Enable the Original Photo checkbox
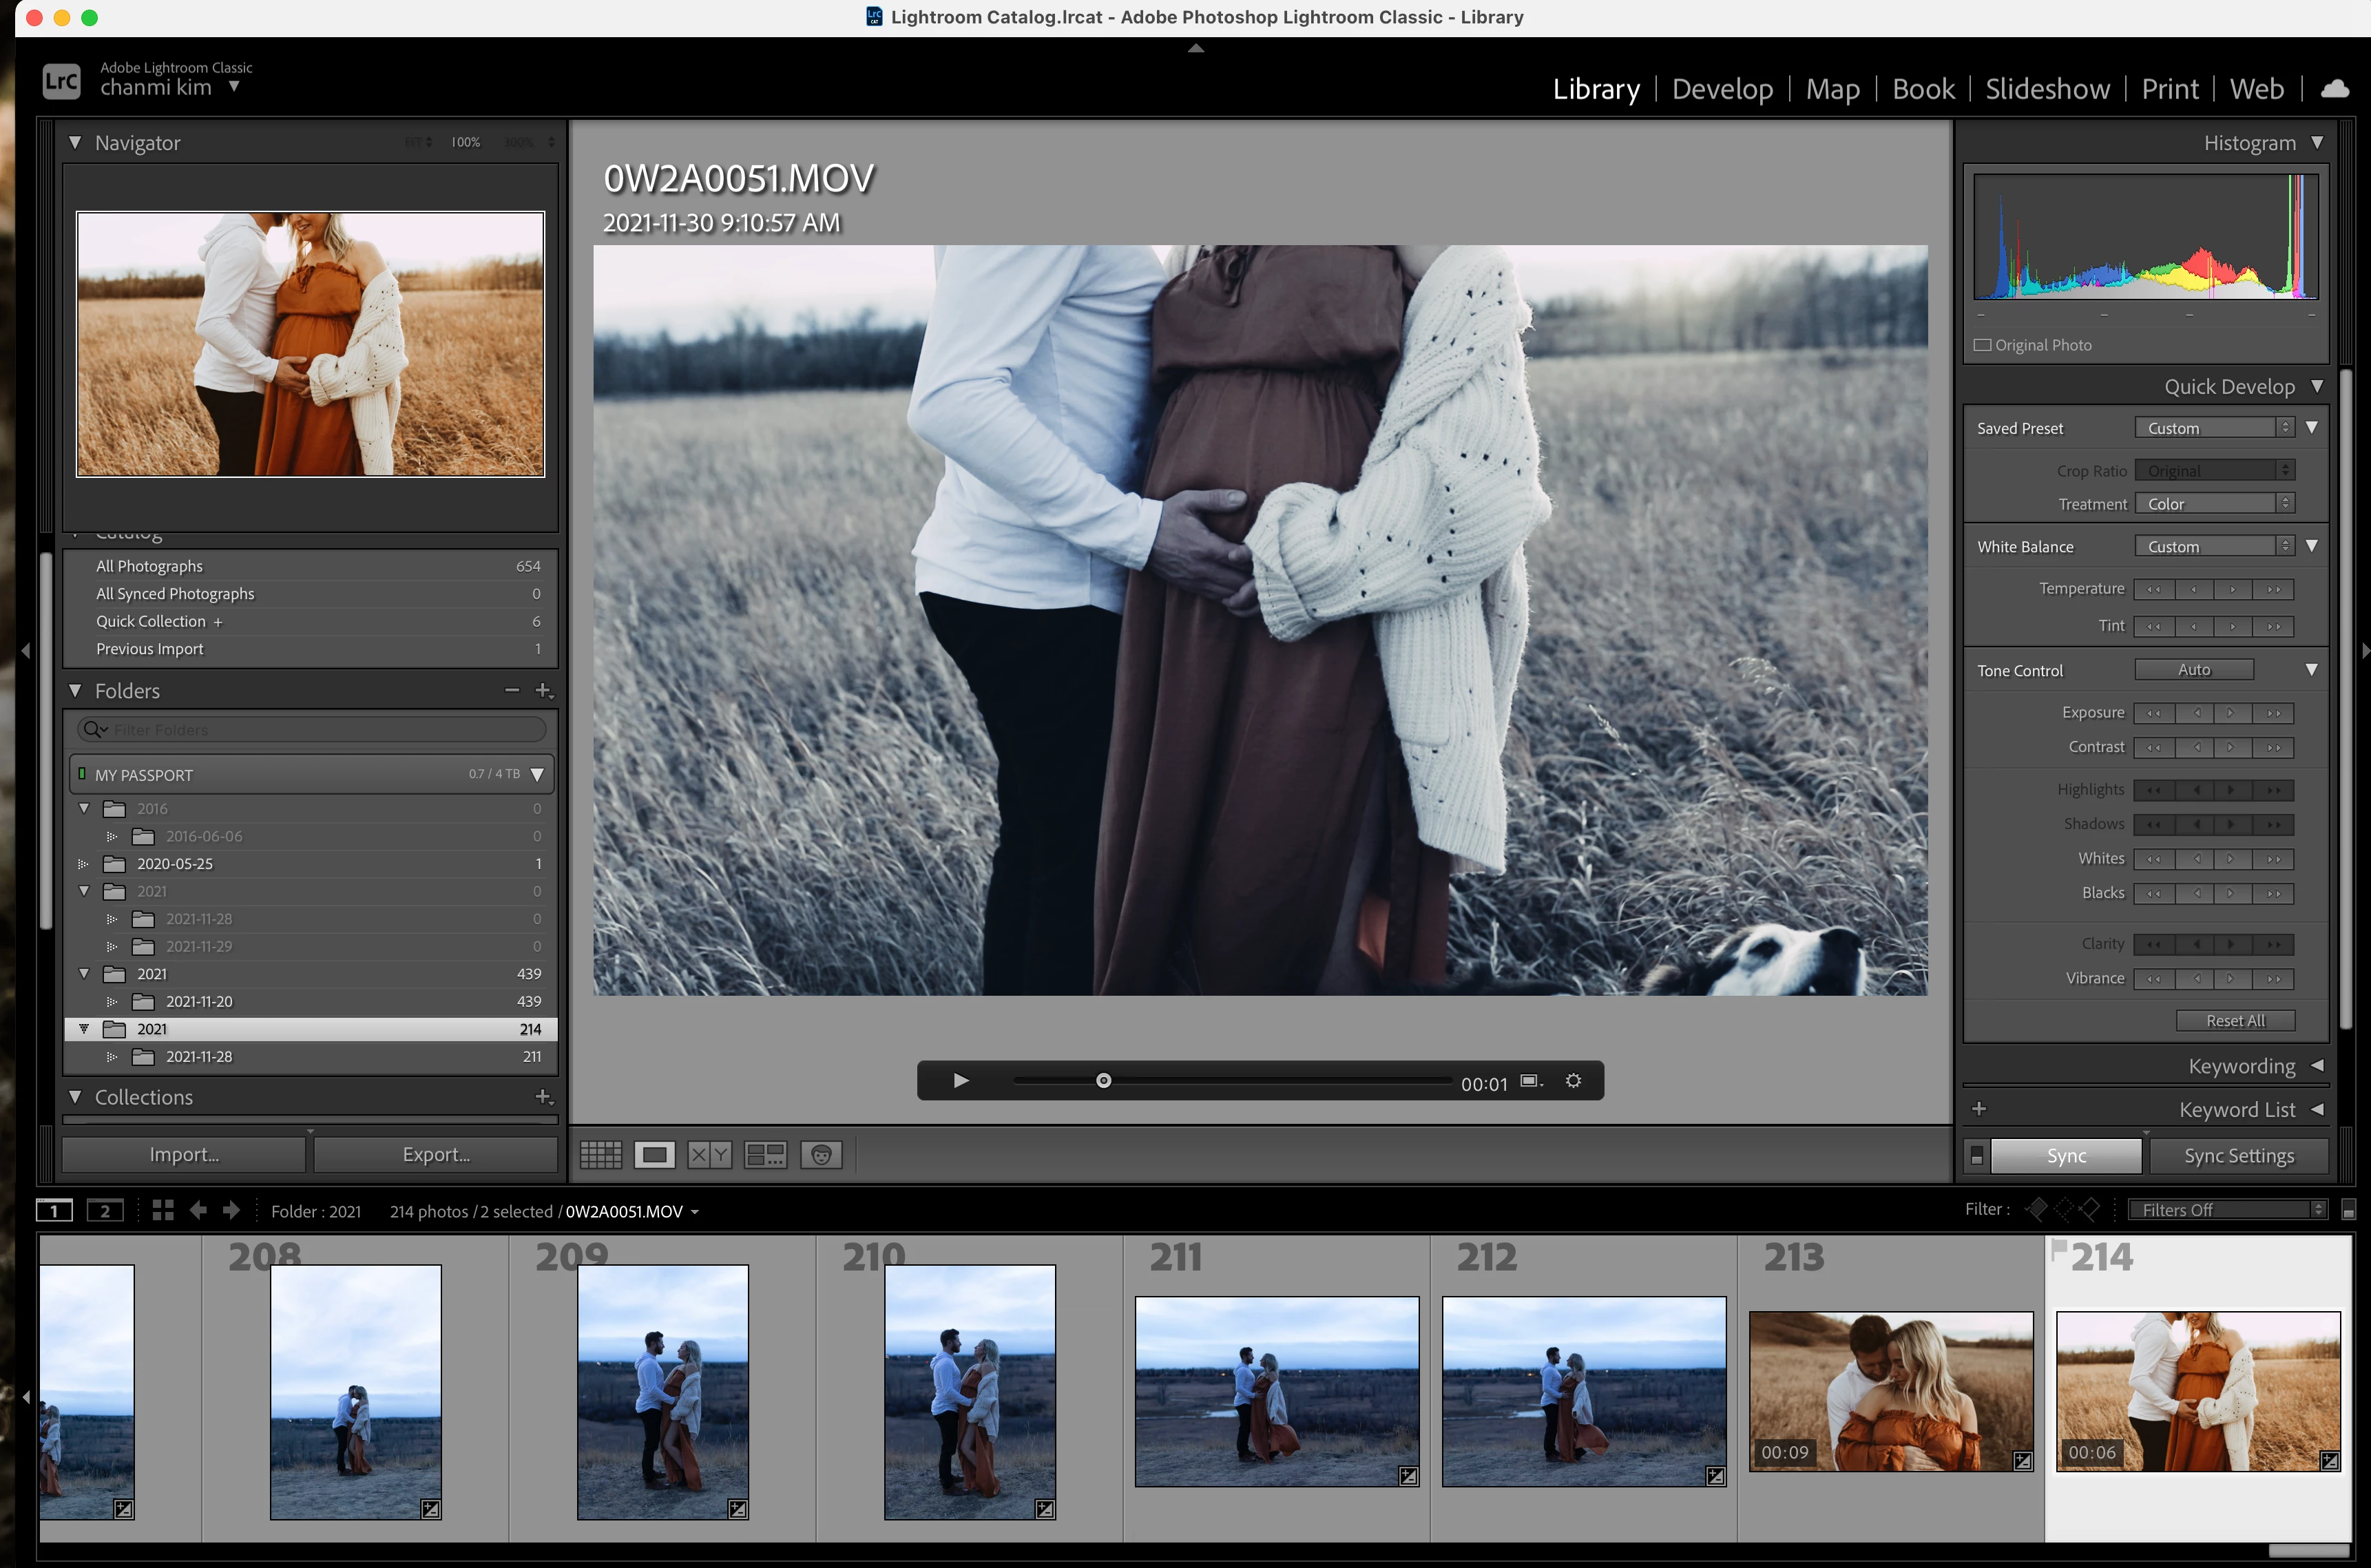The image size is (2371, 1568). click(1983, 345)
